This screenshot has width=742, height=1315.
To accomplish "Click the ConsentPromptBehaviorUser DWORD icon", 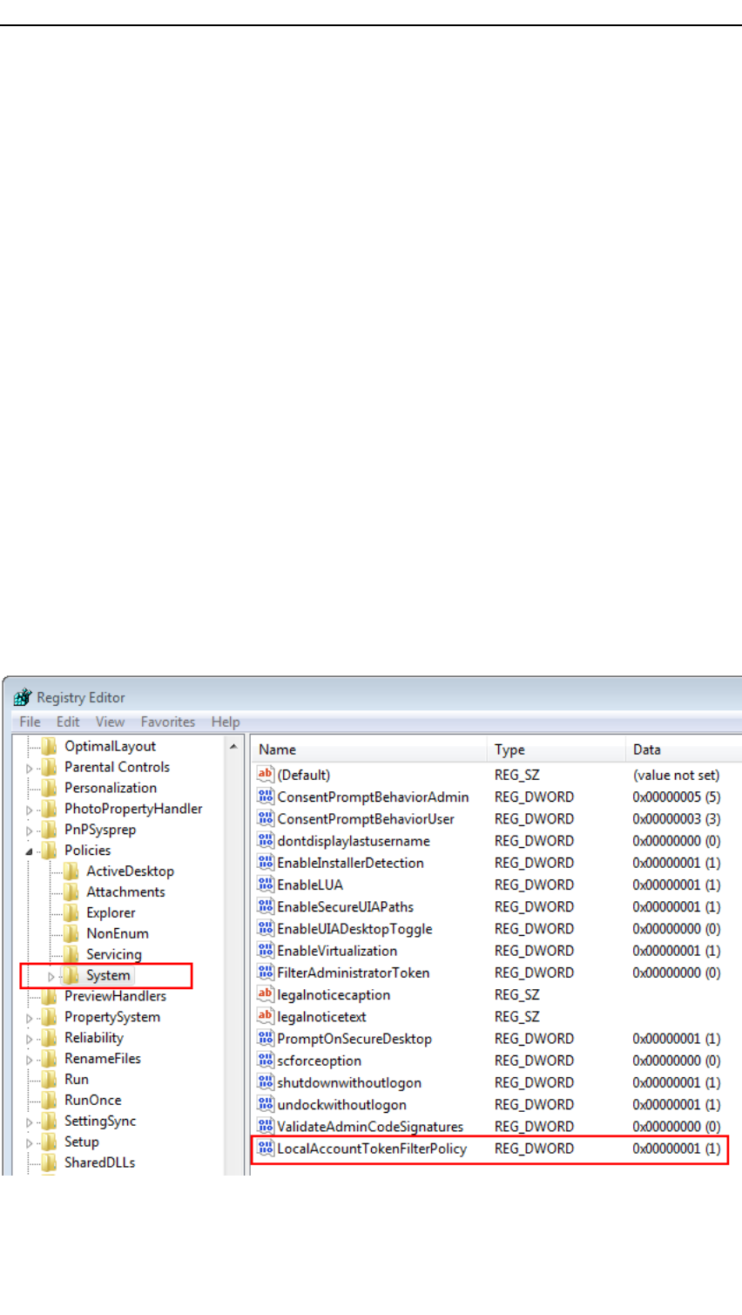I will pos(266,818).
